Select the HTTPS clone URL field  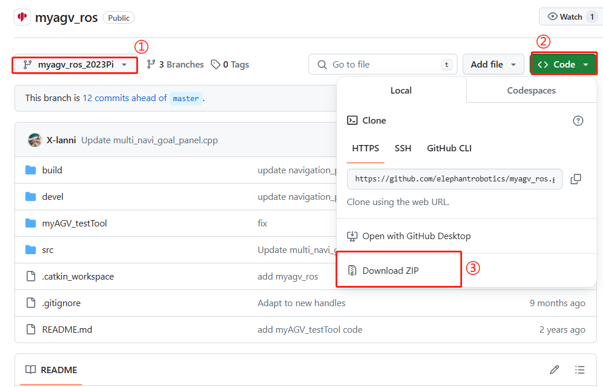click(x=455, y=179)
